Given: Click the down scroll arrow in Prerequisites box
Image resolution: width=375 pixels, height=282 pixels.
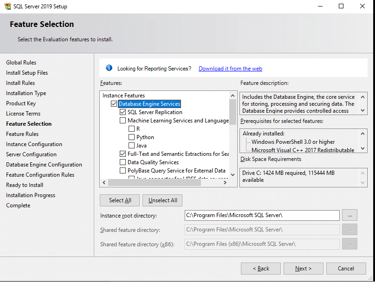Looking at the screenshot, I should (x=363, y=147).
